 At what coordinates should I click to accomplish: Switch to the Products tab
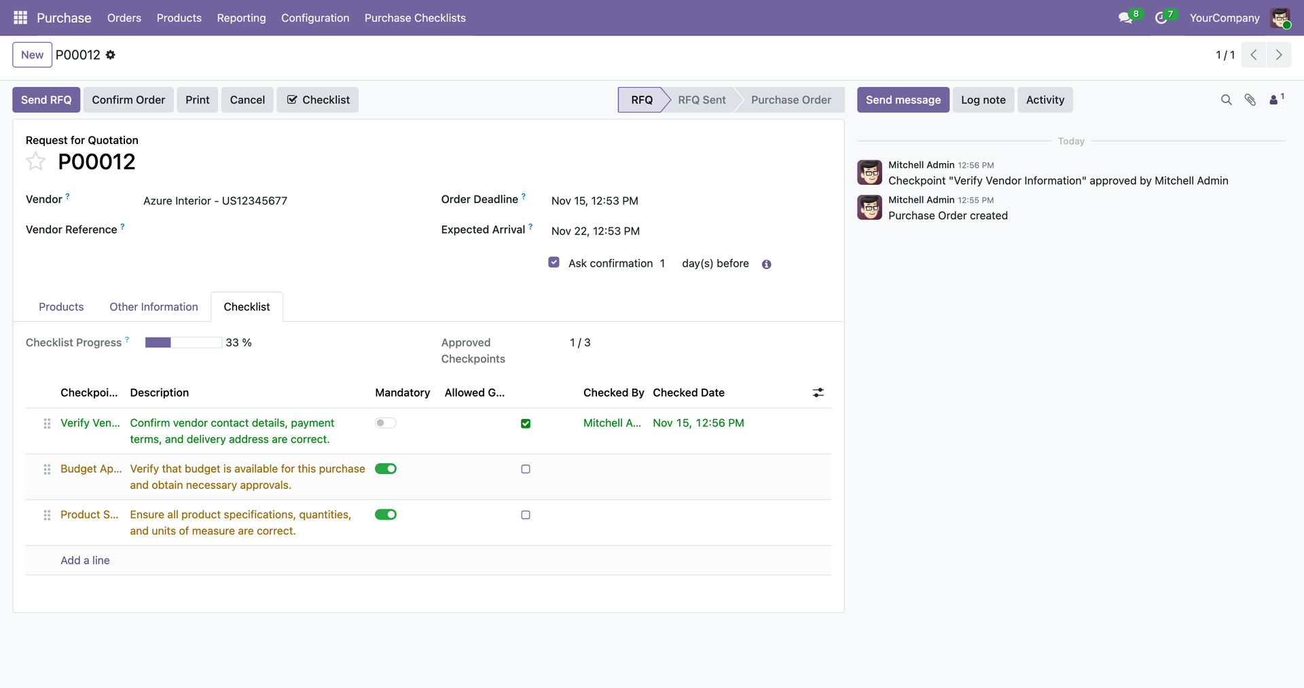point(61,307)
